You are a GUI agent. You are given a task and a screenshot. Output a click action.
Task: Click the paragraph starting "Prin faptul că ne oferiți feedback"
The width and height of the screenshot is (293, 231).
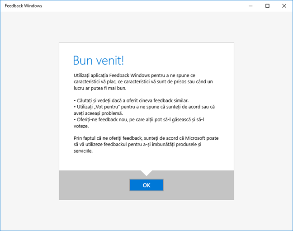146,145
